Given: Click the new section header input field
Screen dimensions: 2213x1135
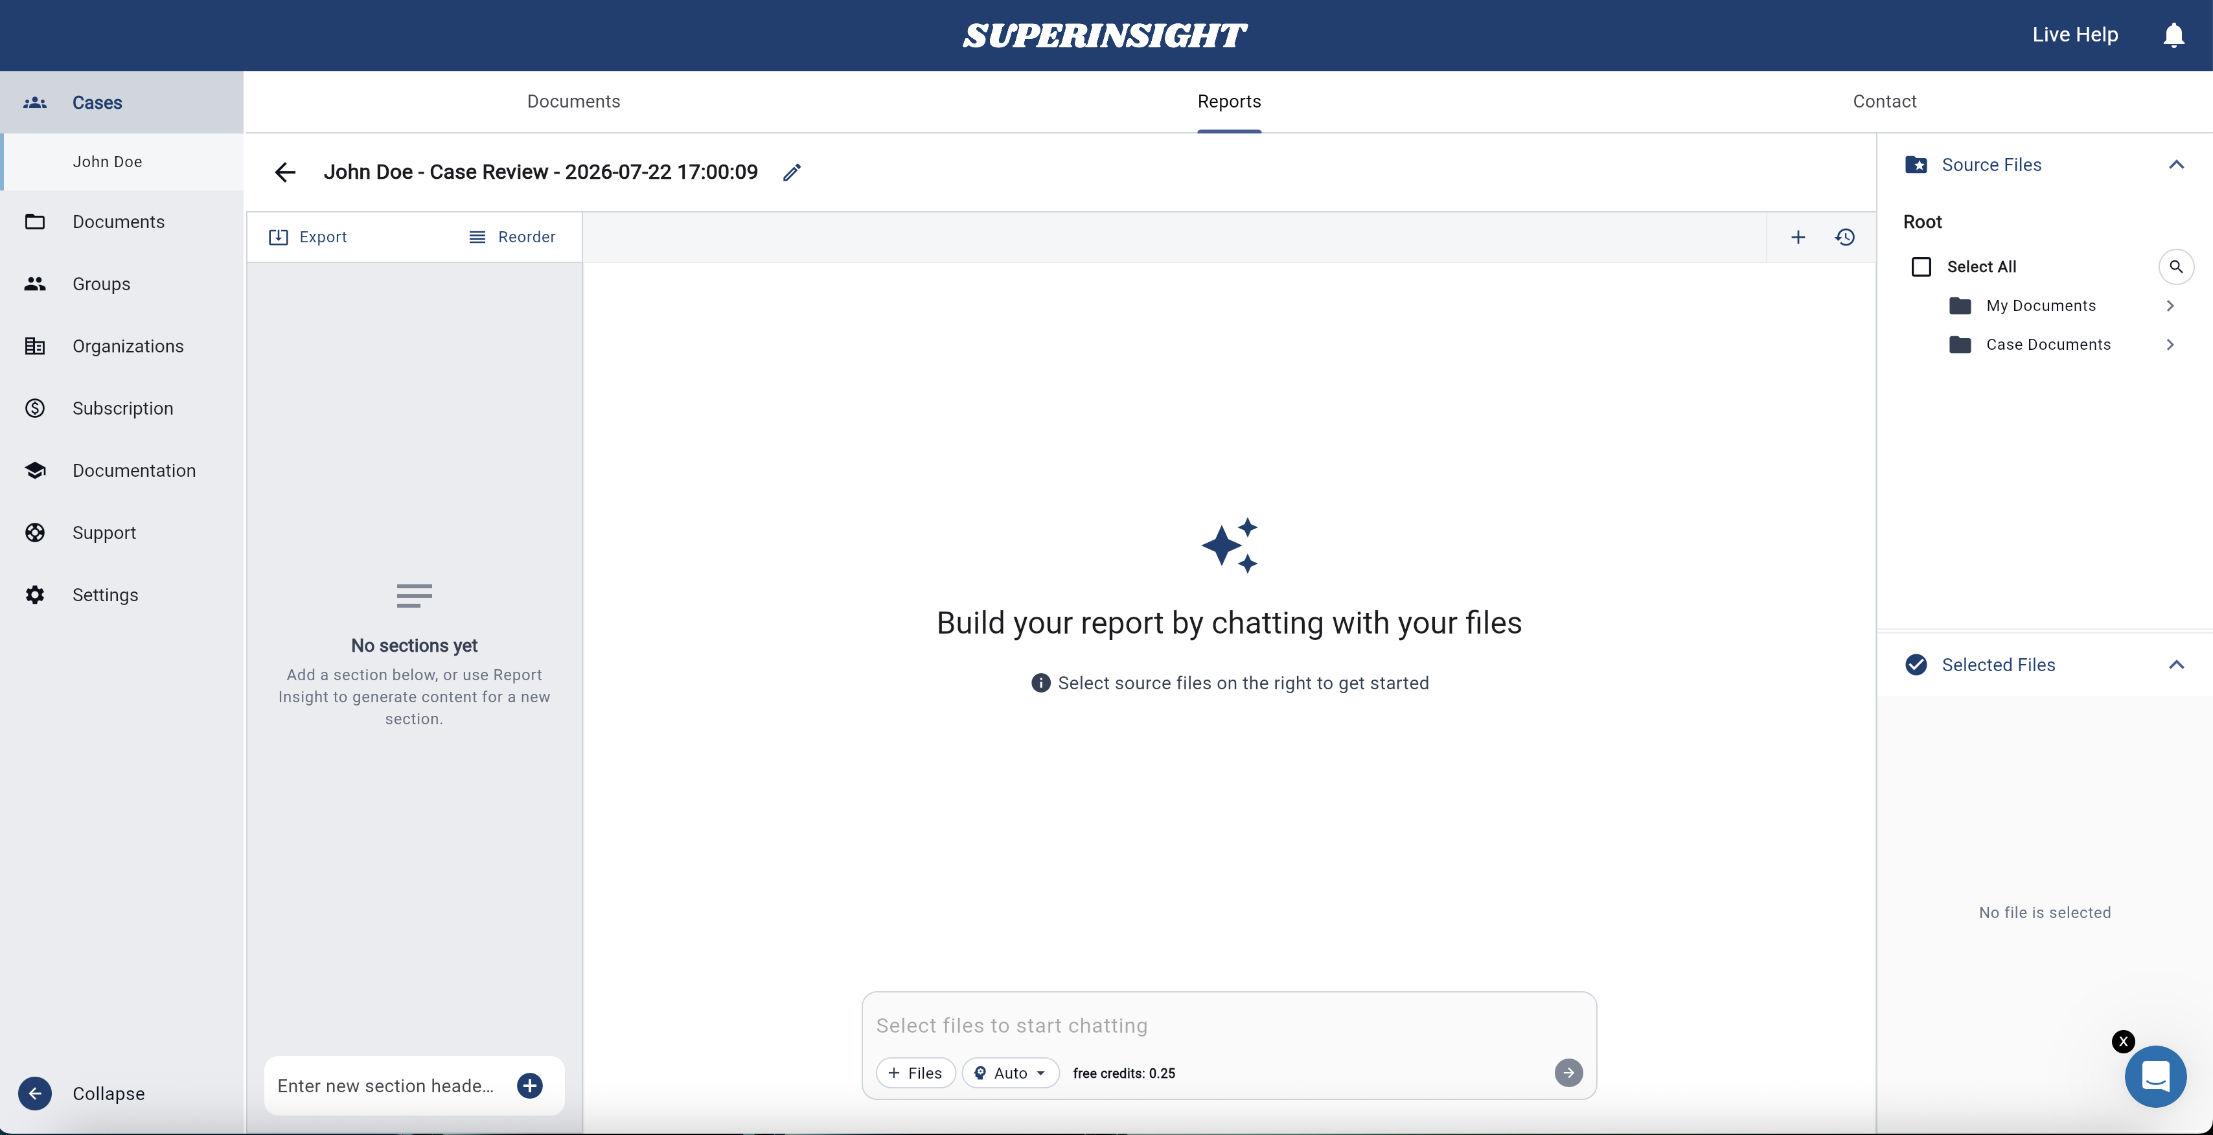Looking at the screenshot, I should (x=388, y=1086).
